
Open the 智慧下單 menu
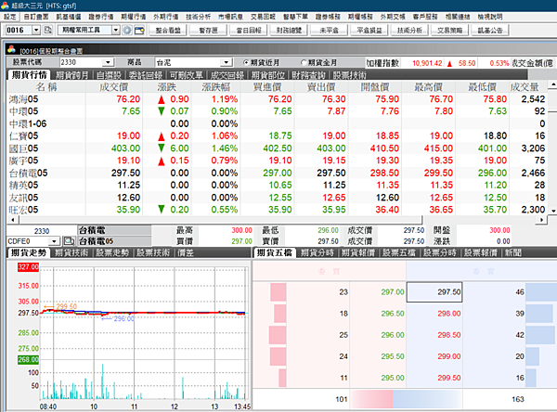pos(295,17)
